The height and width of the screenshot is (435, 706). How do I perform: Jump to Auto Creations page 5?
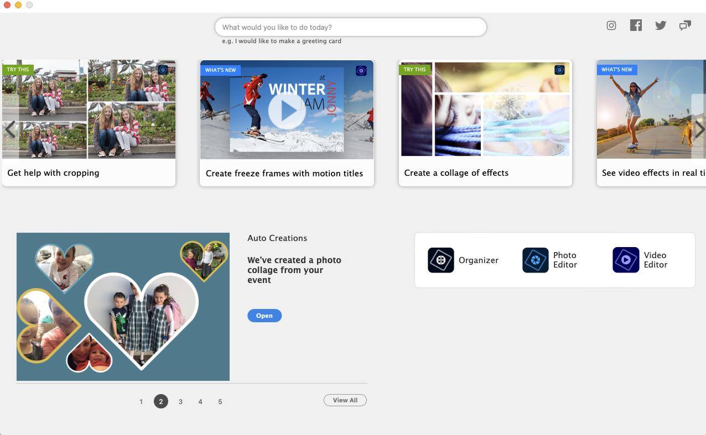point(220,402)
